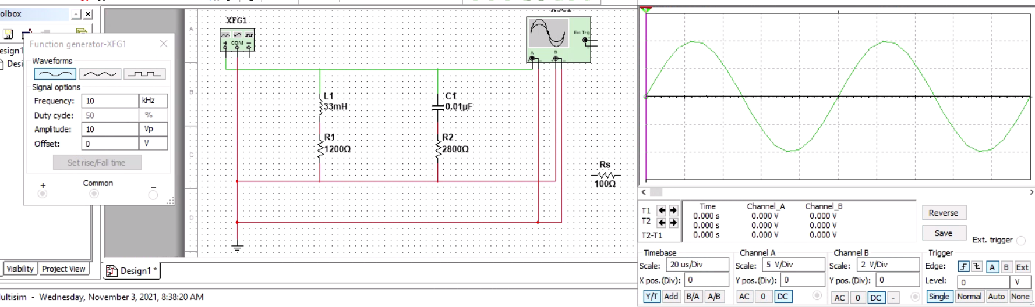Viewport: 1035px width, 307px height.
Task: Click the Amplitude value field
Action: click(x=110, y=129)
